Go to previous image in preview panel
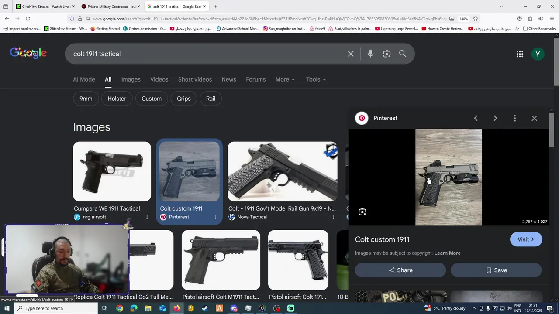 pyautogui.click(x=476, y=118)
